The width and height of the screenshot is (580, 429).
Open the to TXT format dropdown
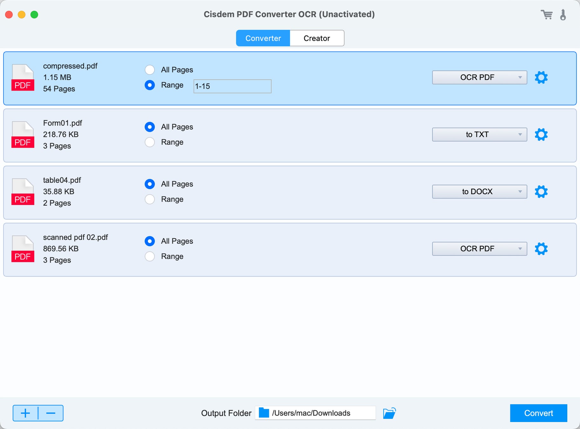coord(480,135)
